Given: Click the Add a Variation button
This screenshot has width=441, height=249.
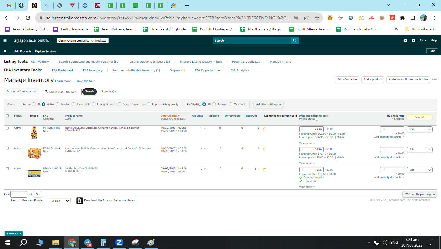Looking at the screenshot, I should [347, 79].
